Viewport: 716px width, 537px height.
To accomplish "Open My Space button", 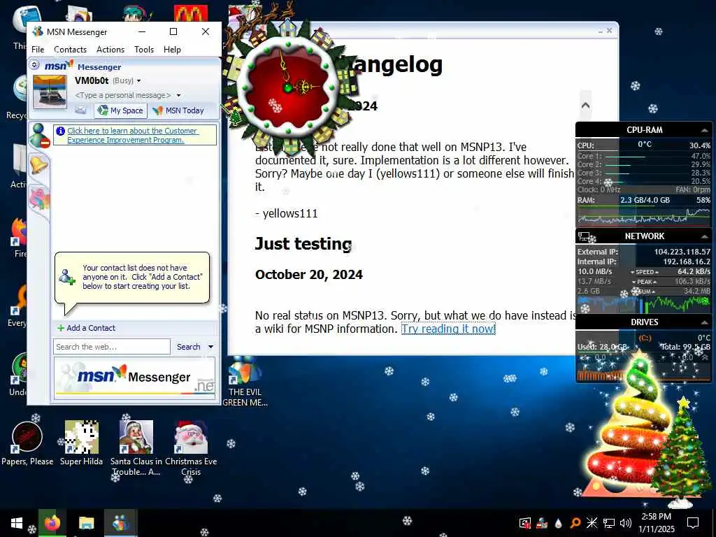I will tap(120, 110).
